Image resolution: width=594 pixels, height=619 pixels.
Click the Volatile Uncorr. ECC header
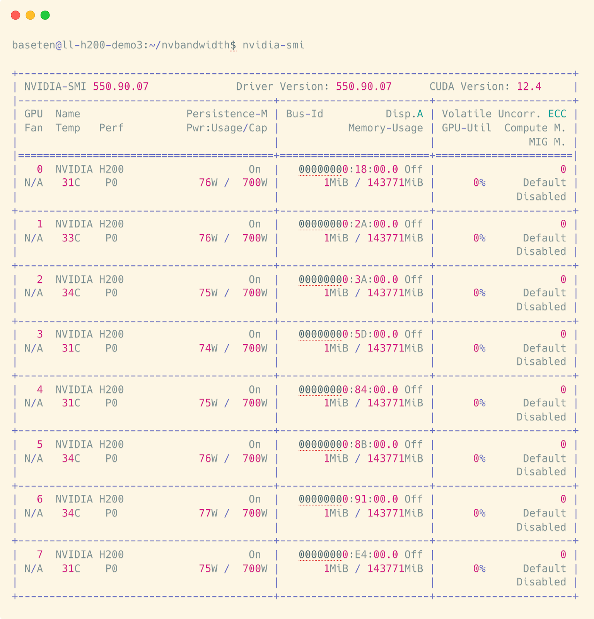tap(504, 114)
